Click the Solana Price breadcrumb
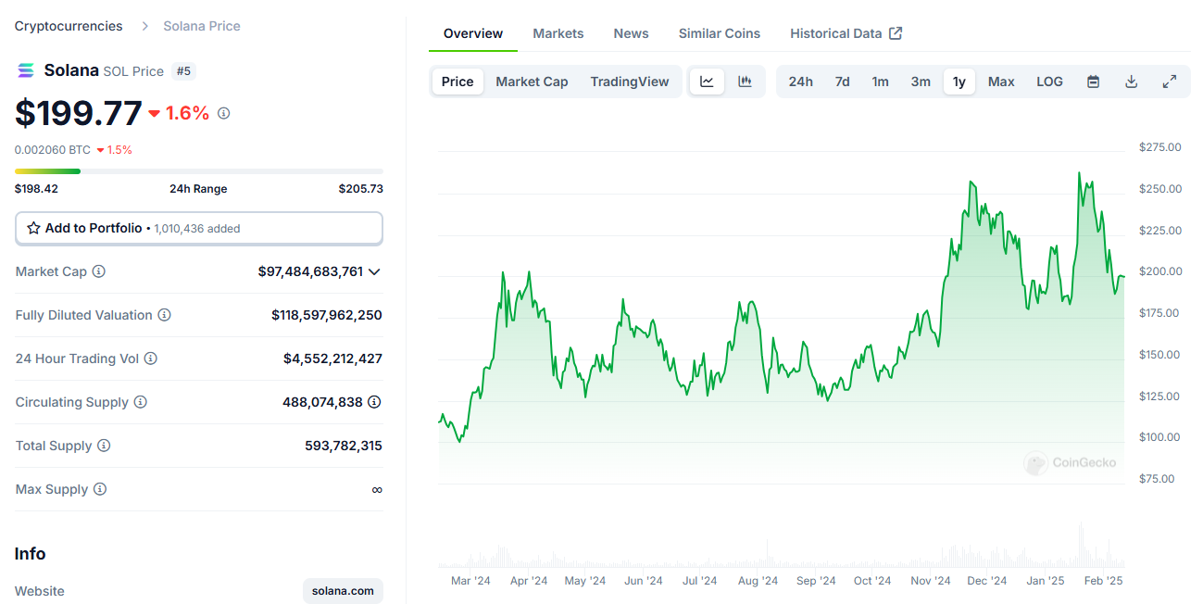 (202, 26)
